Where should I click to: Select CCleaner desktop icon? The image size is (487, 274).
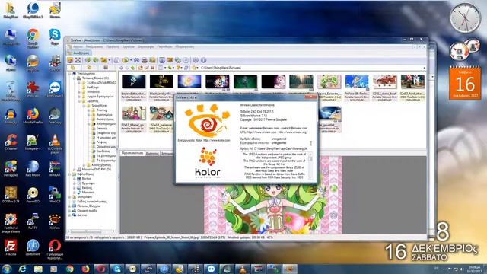click(11, 142)
